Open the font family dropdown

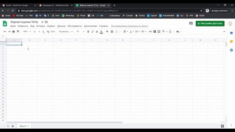click(66, 32)
